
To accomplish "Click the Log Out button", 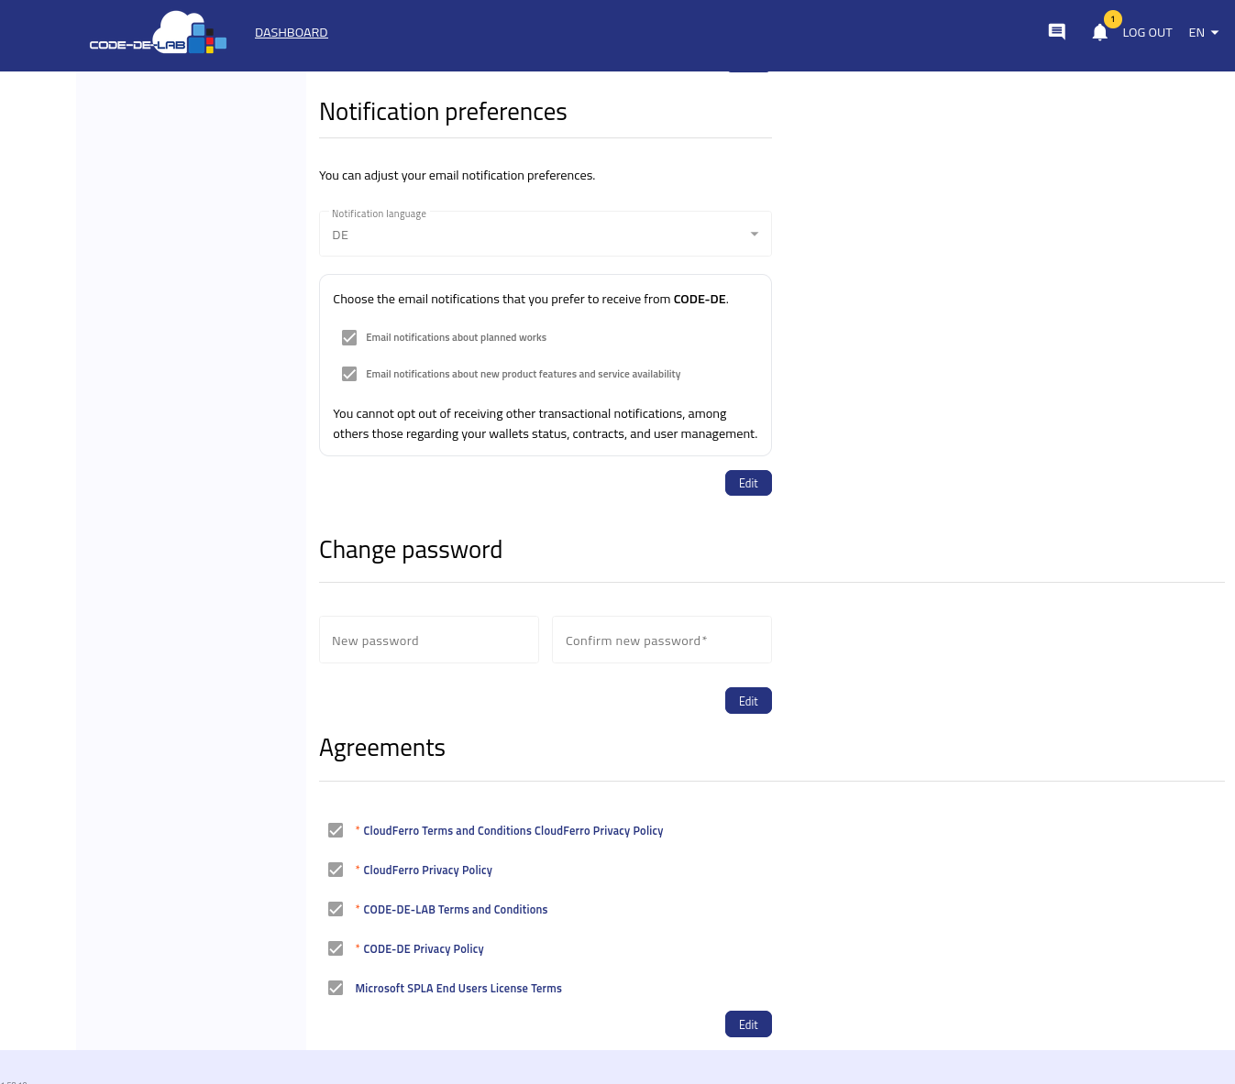I will 1147,32.
